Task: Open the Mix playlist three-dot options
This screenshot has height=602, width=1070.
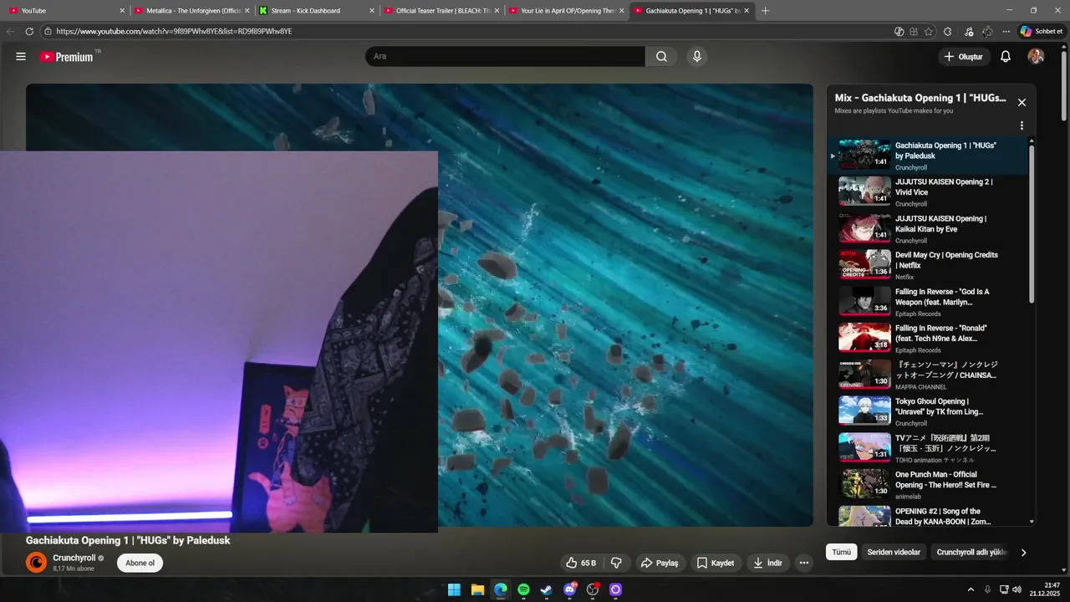Action: coord(1022,125)
